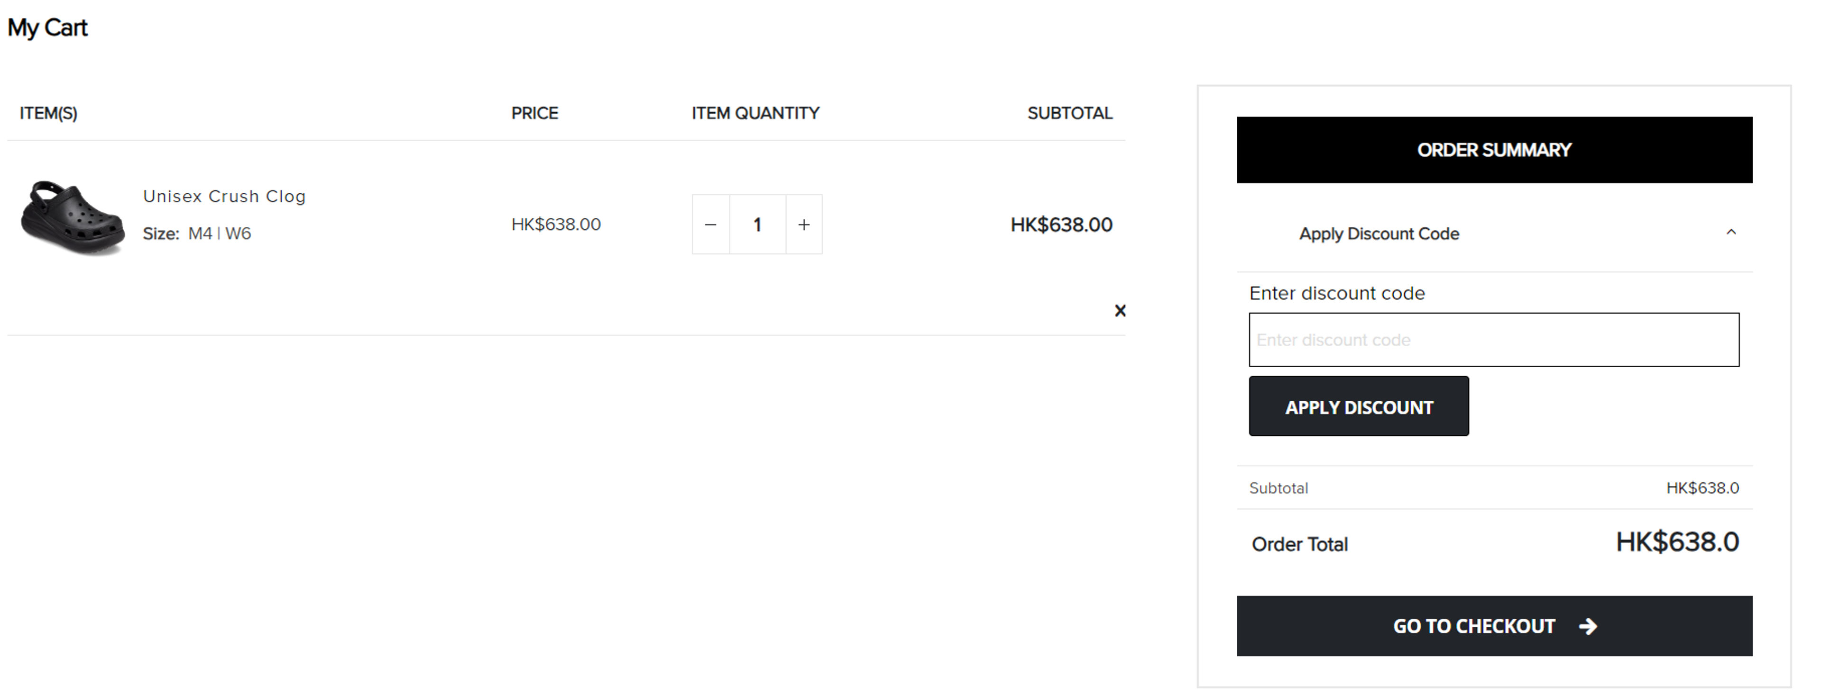The image size is (1821, 694).
Task: Click the item quantity number field
Action: pos(757,225)
